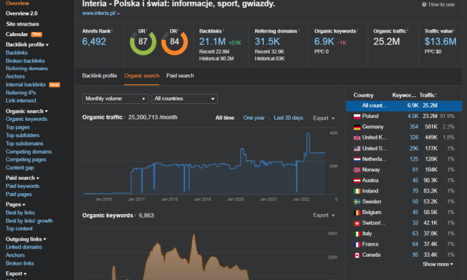Image resolution: width=467 pixels, height=280 pixels.
Task: Click the Ireland flag icon
Action: coord(357,191)
